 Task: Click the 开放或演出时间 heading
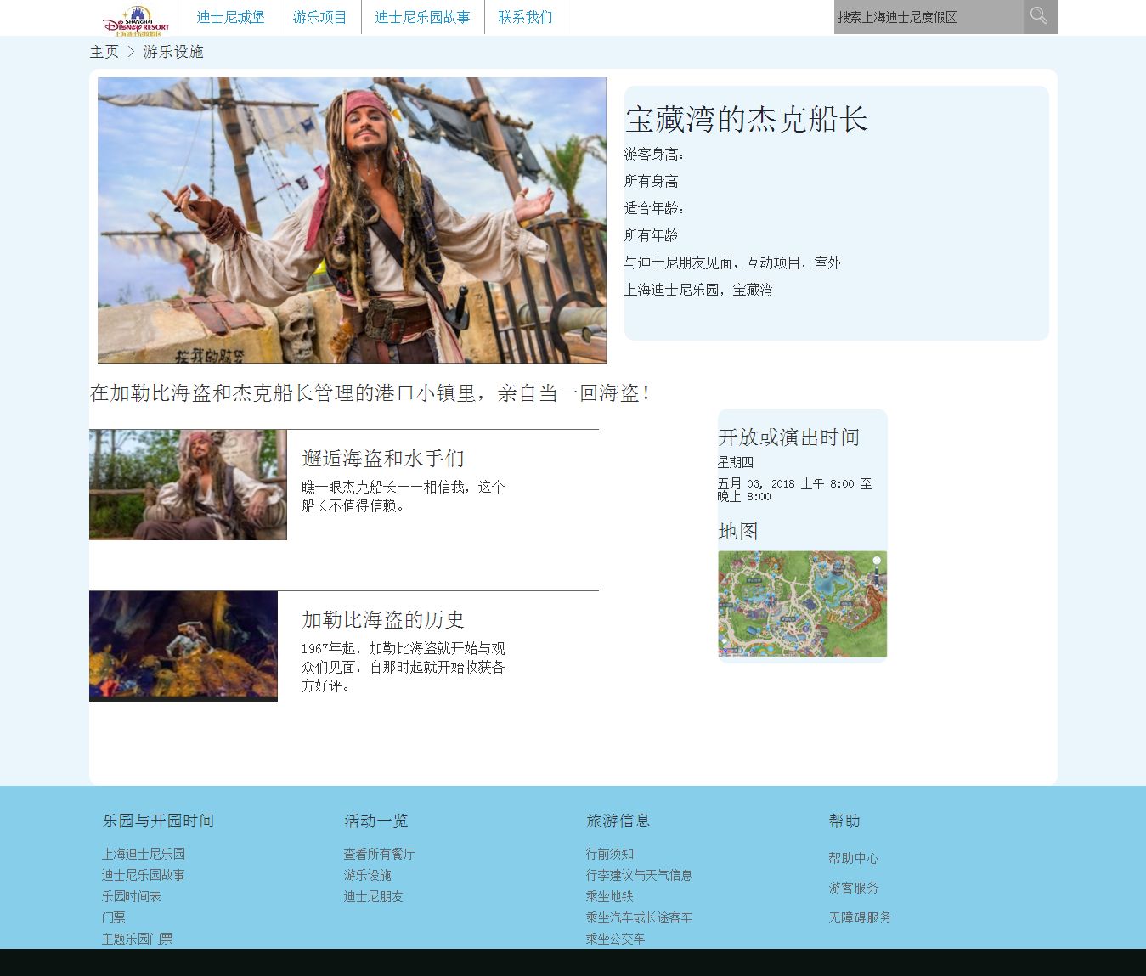coord(789,437)
